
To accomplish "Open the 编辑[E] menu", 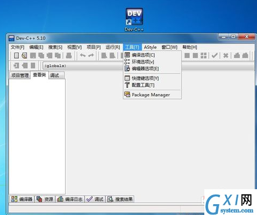I will tap(36, 47).
